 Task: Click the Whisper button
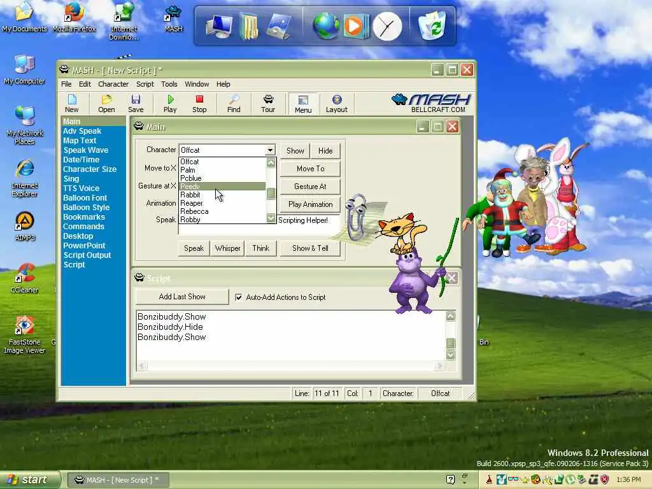coord(227,248)
